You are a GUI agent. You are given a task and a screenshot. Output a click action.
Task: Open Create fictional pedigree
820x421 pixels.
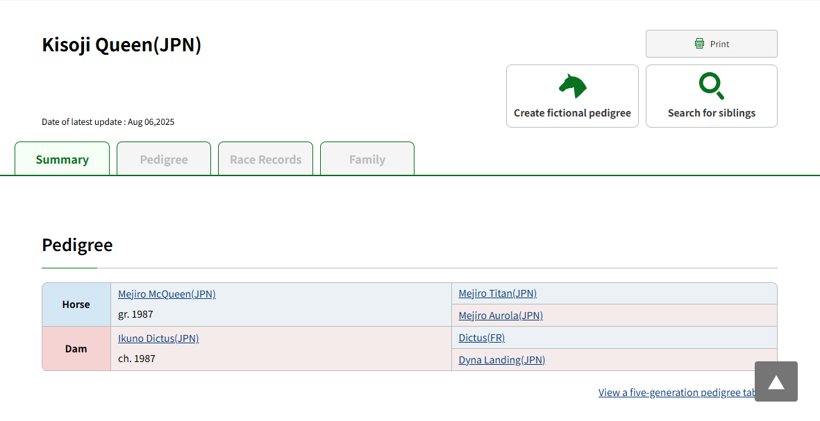(572, 96)
